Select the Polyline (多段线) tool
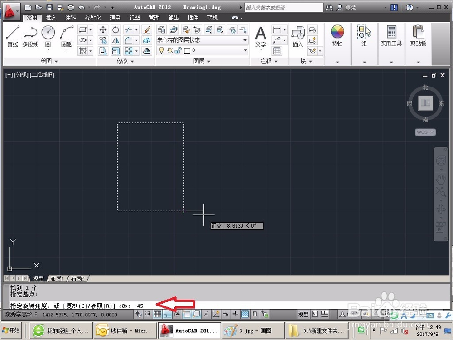 coord(30,36)
